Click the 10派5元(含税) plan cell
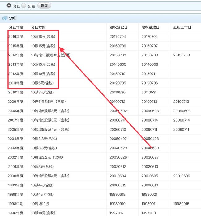The width and height of the screenshot is (201, 216). (43, 83)
